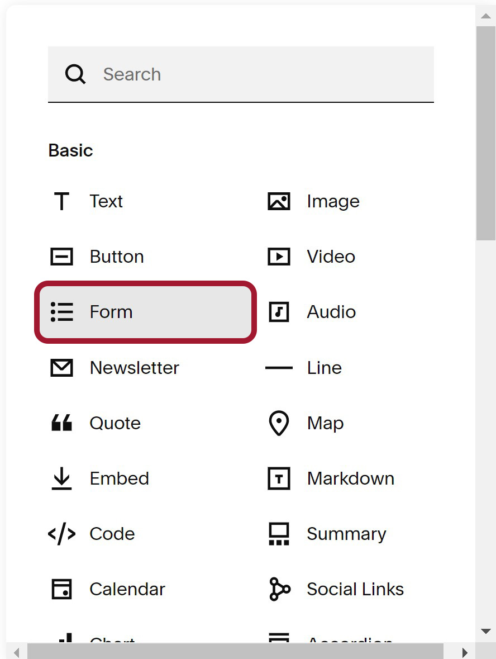
Task: Click the horizontal scrollbar right arrow
Action: [465, 652]
